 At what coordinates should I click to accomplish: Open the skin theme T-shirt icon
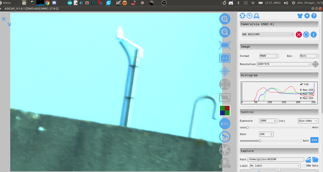(x=300, y=16)
